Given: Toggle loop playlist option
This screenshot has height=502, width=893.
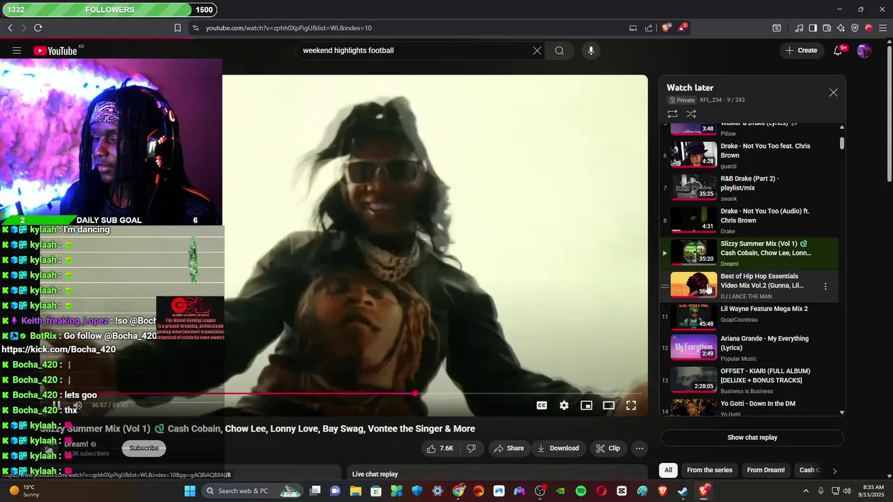Looking at the screenshot, I should click(x=673, y=114).
